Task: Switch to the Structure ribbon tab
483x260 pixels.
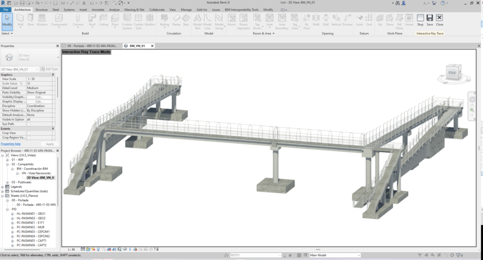Action: click(42, 9)
